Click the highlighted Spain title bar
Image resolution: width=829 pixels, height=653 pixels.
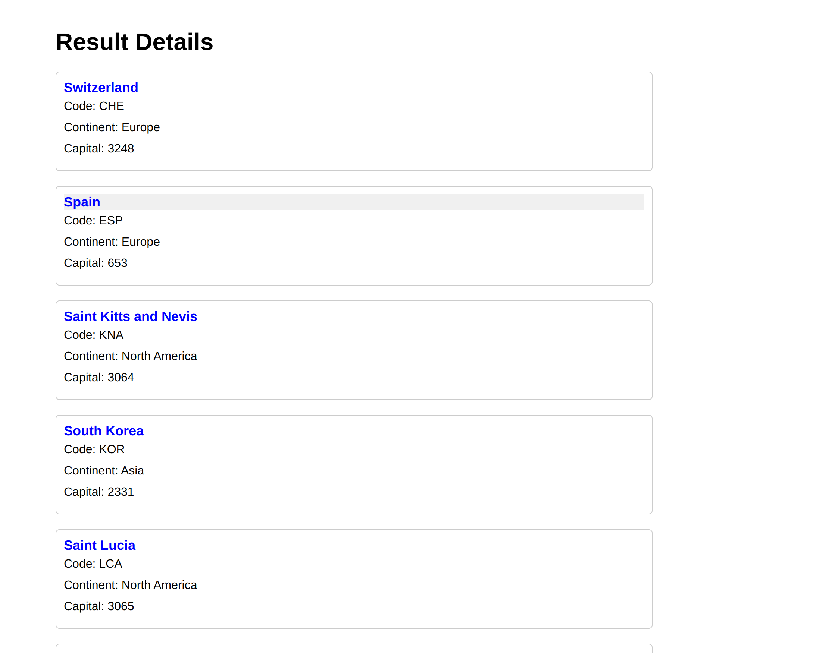(x=344, y=202)
